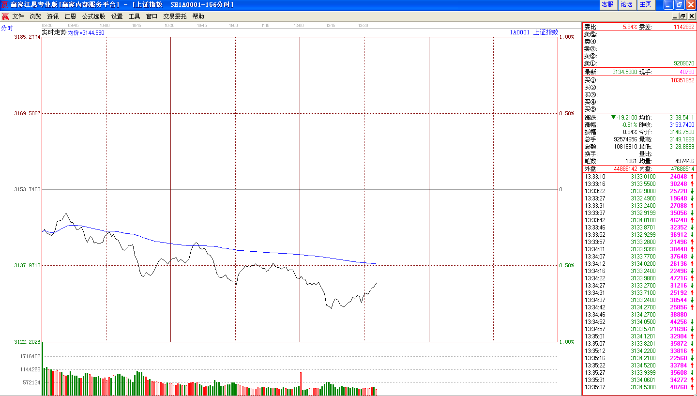Click the 最低 3128.8899 value
Screen dimensions: 697x396
[x=682, y=147]
